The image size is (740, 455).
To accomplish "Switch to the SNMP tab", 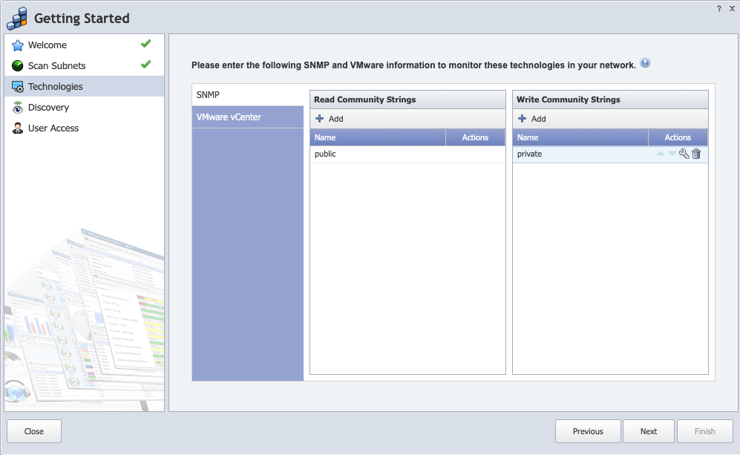I will 248,95.
